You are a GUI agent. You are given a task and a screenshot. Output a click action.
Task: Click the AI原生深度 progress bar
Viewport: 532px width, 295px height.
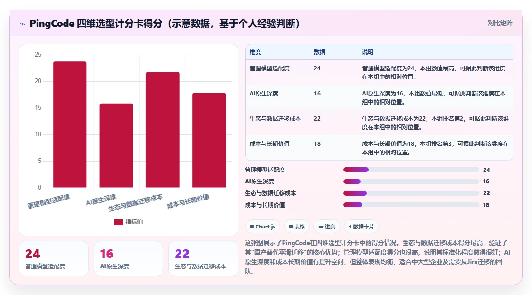coord(411,181)
